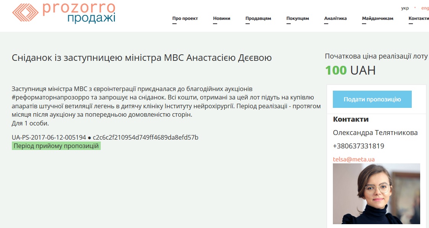This screenshot has height=228, width=429.
Task: Open the Майданчикам menu item
Action: coord(378,18)
